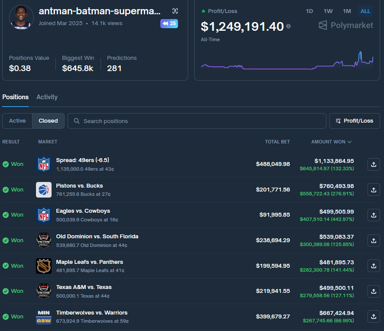Click the NFL logo for Eagles vs. Cowboys

click(x=44, y=215)
